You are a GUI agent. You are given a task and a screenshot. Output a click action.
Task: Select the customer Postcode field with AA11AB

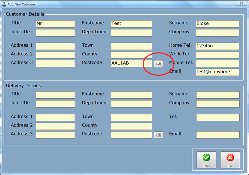click(x=131, y=63)
